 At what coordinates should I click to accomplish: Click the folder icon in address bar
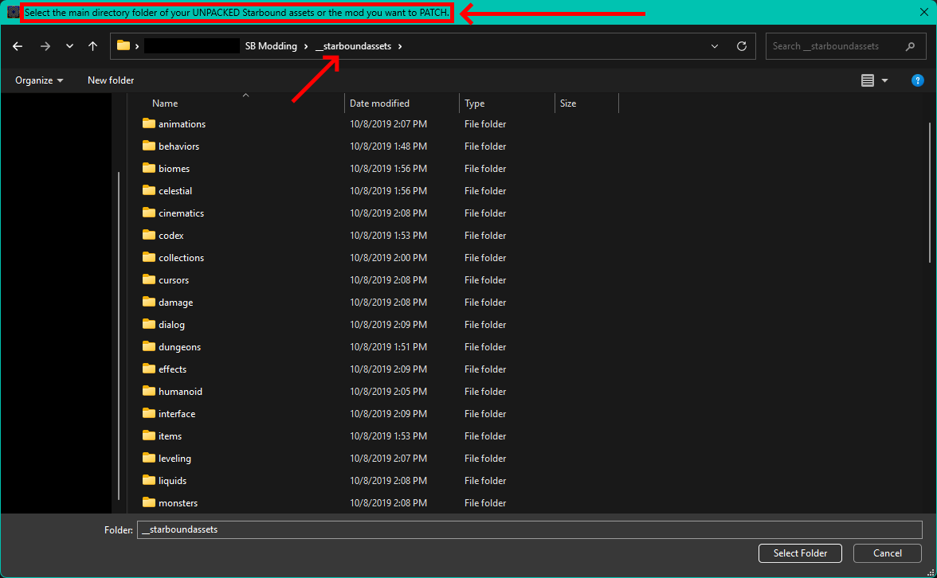123,45
